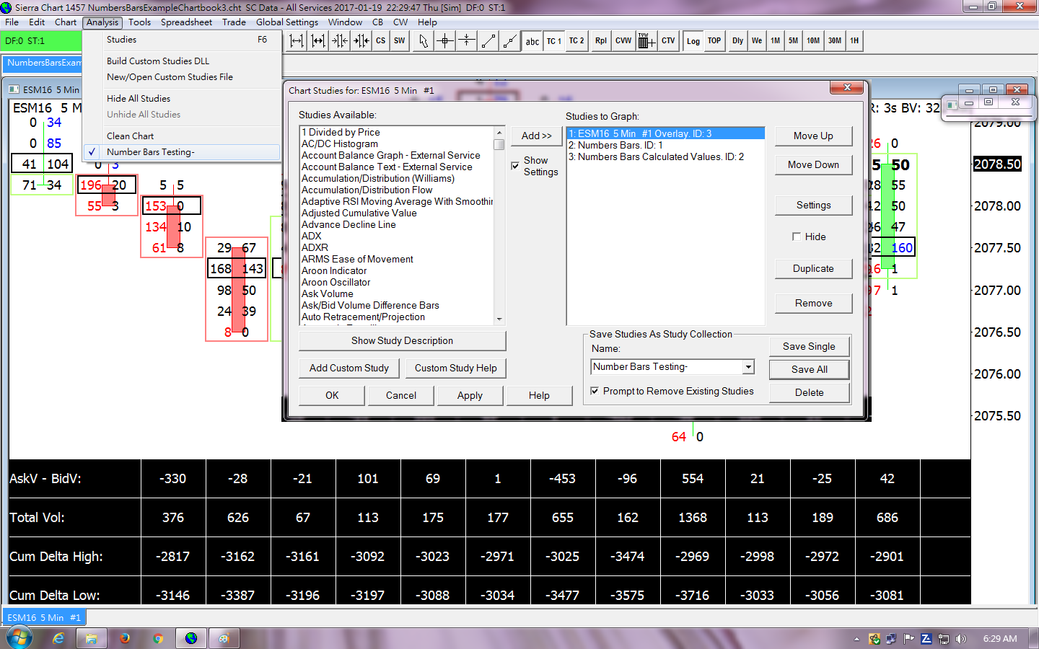
Task: Toggle the Show Settings checkbox
Action: (x=515, y=166)
